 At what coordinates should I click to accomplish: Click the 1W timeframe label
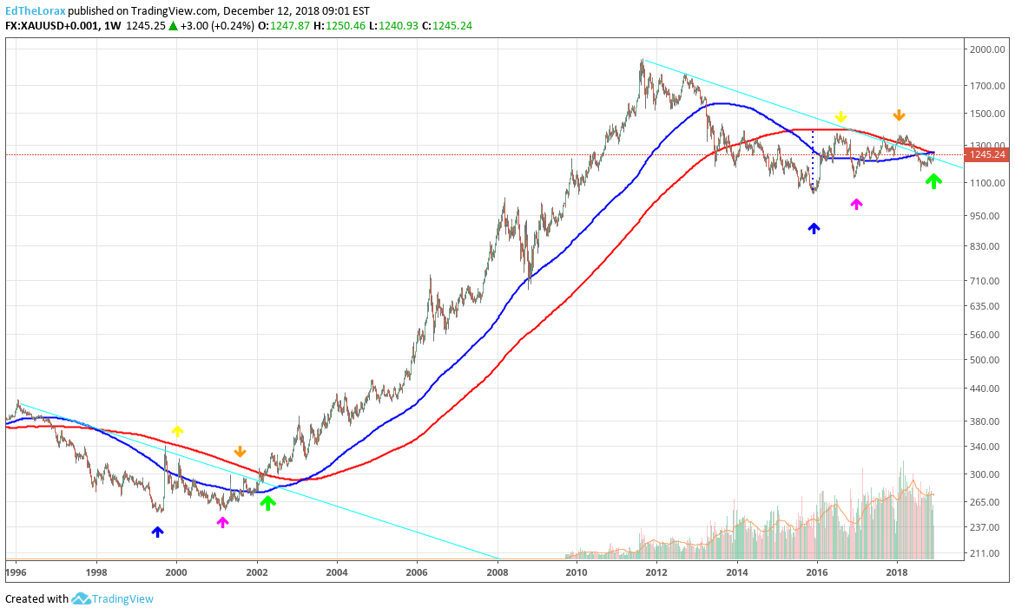click(x=112, y=26)
